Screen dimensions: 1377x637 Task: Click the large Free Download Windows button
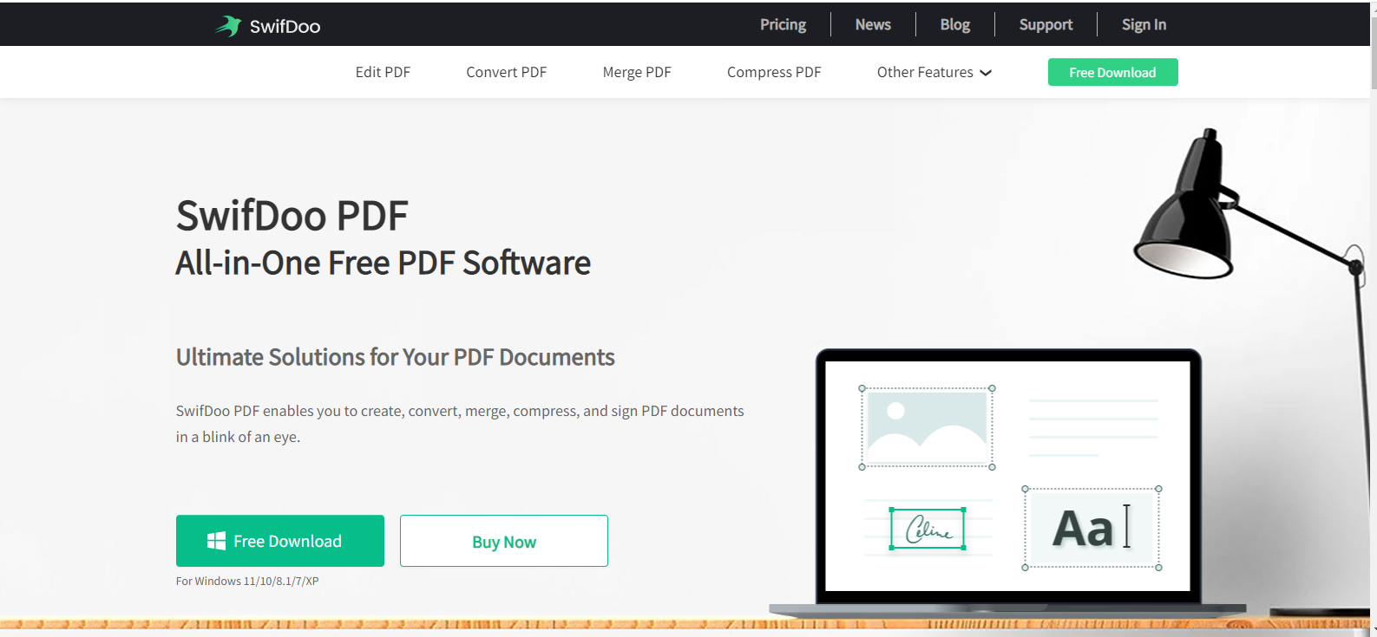[279, 541]
